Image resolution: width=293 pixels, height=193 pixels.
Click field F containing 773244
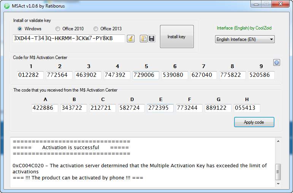[189, 108]
